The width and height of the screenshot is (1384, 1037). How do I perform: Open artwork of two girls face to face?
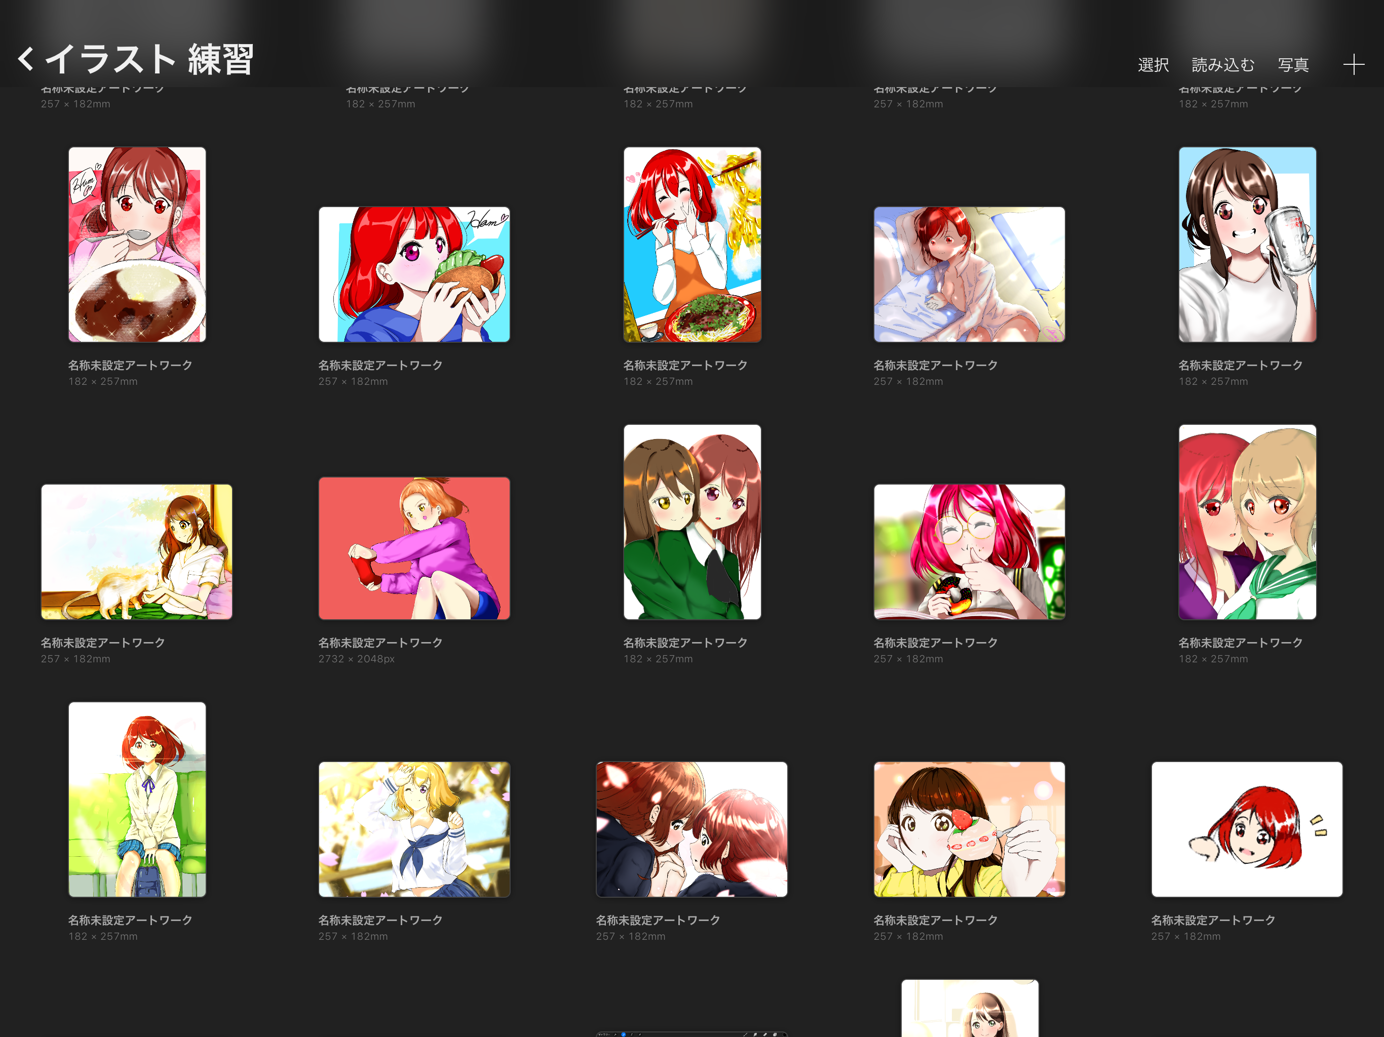[x=691, y=829]
